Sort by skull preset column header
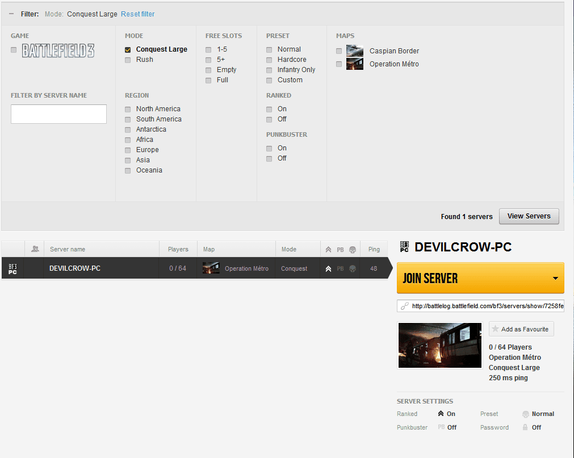 pyautogui.click(x=353, y=250)
